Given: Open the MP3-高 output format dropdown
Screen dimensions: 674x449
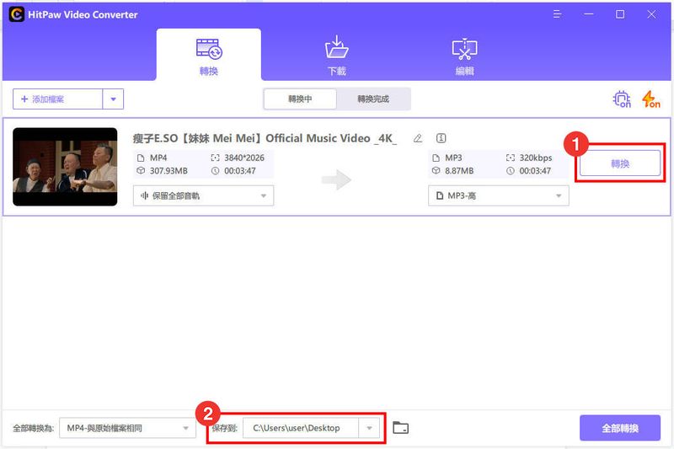Looking at the screenshot, I should coord(499,196).
